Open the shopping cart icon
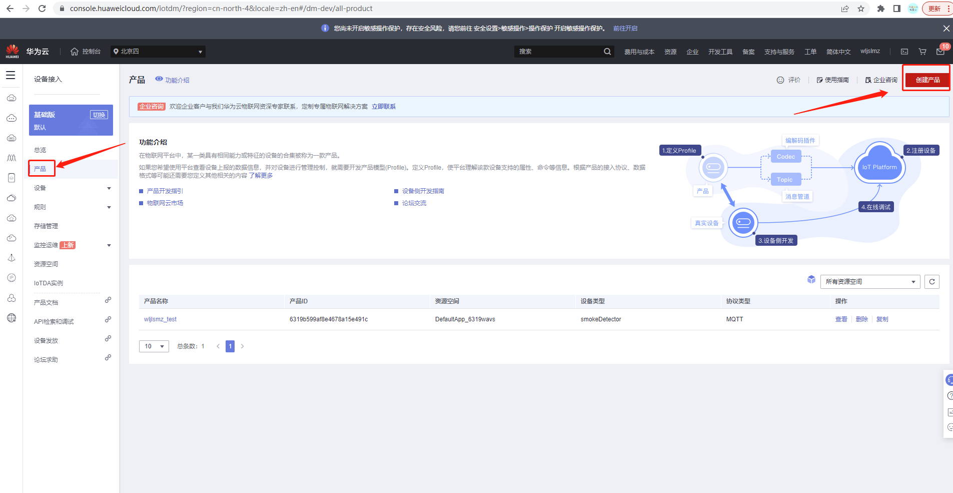Viewport: 953px width, 493px height. coord(922,52)
